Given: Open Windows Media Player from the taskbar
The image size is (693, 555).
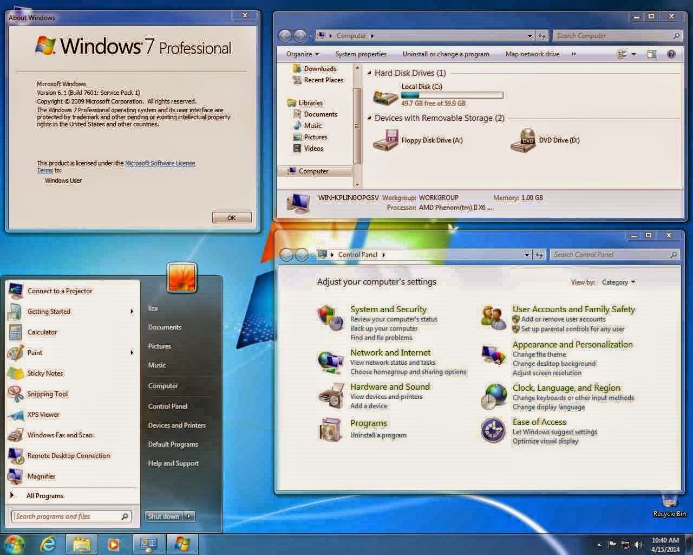Looking at the screenshot, I should tap(114, 544).
